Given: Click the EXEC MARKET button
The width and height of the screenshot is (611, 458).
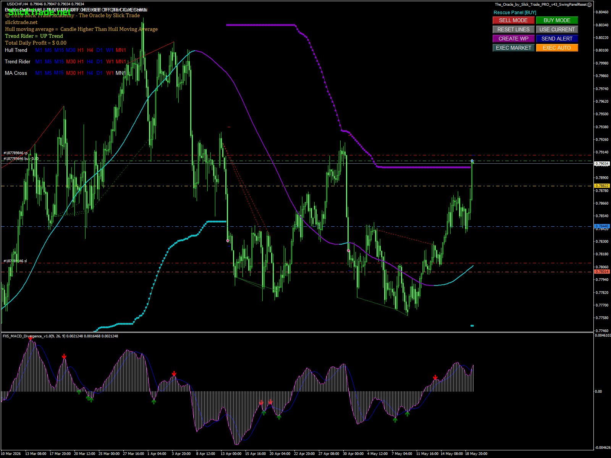Looking at the screenshot, I should click(513, 48).
